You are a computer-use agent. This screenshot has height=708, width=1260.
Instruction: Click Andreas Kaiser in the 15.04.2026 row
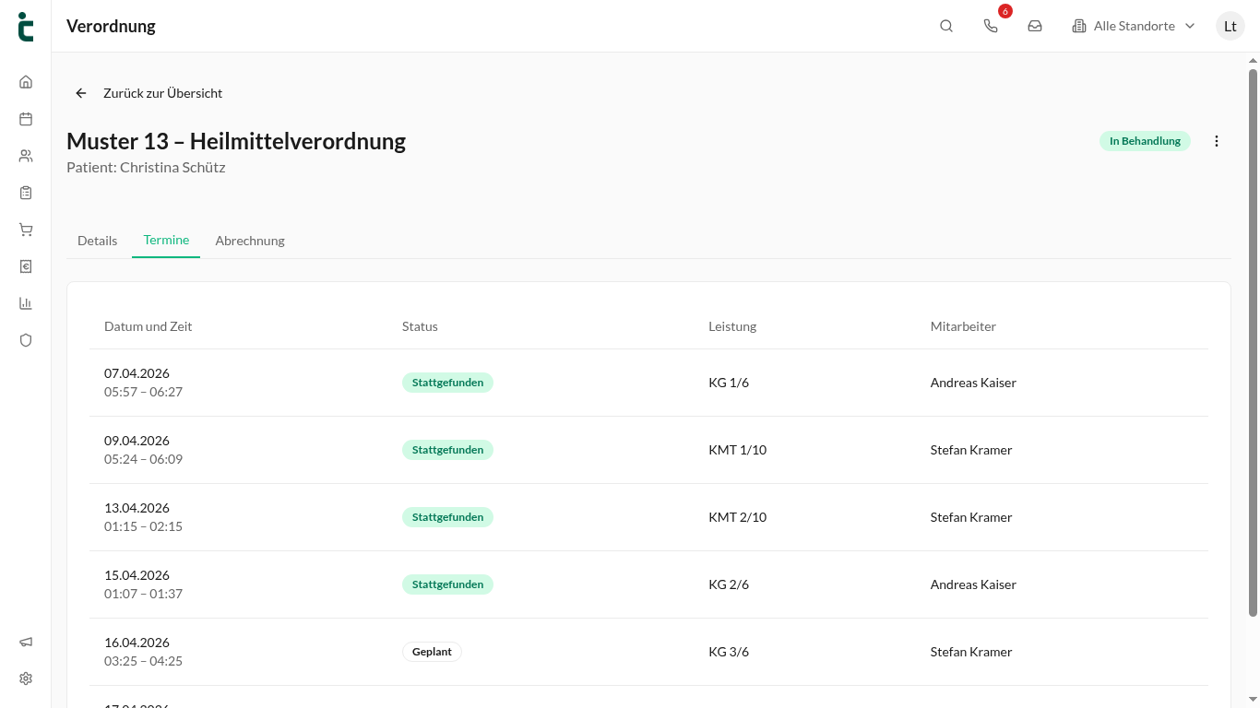tap(973, 584)
